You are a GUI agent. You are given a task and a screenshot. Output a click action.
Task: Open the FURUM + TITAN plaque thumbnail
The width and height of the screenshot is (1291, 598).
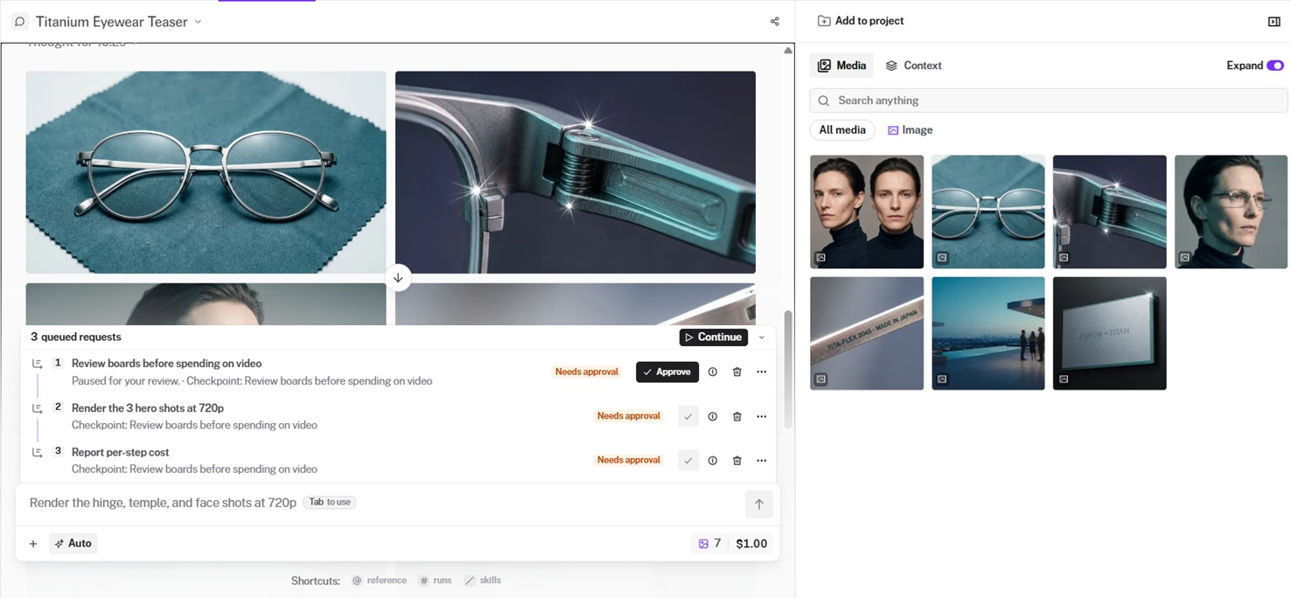coord(1110,333)
